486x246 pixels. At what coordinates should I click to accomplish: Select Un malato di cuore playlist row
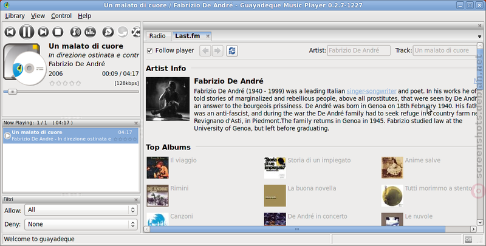(x=70, y=135)
